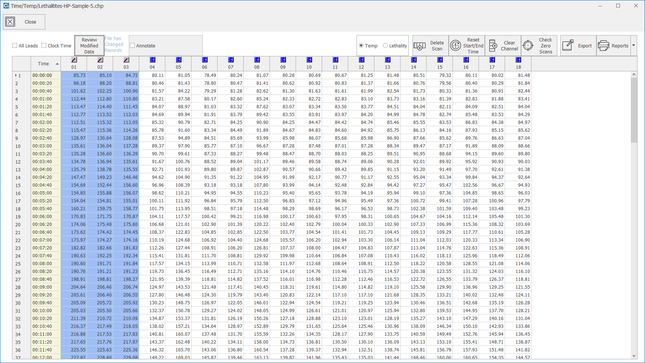Click the blue icon above channel 08
This screenshot has height=363, width=645.
pos(257,60)
